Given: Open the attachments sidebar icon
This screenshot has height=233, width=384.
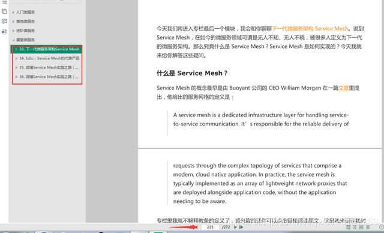Looking at the screenshot, I should point(4,31).
